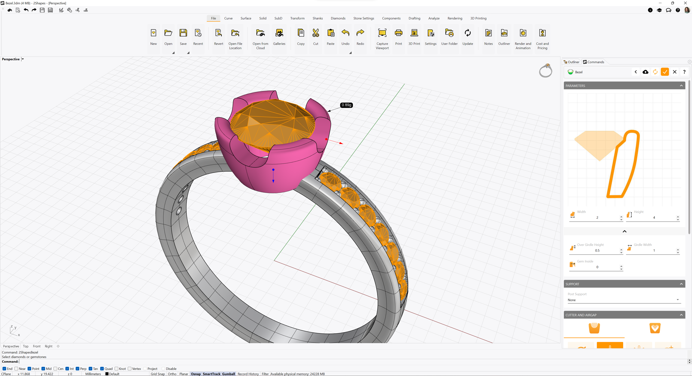The height and width of the screenshot is (376, 692).
Task: Open Render and Animation
Action: [x=523, y=33]
